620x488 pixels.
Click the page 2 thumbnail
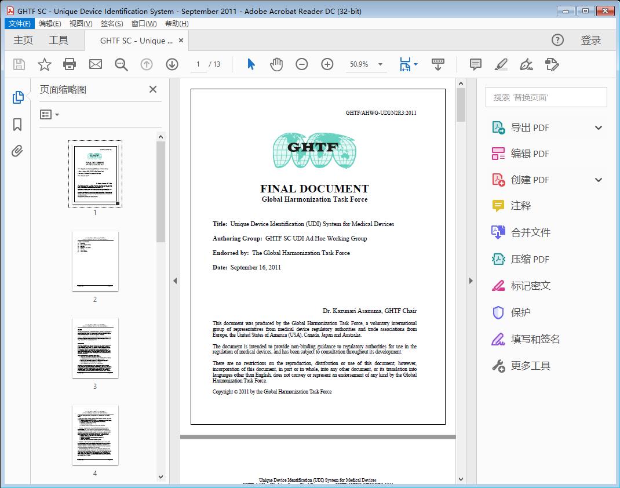[95, 261]
